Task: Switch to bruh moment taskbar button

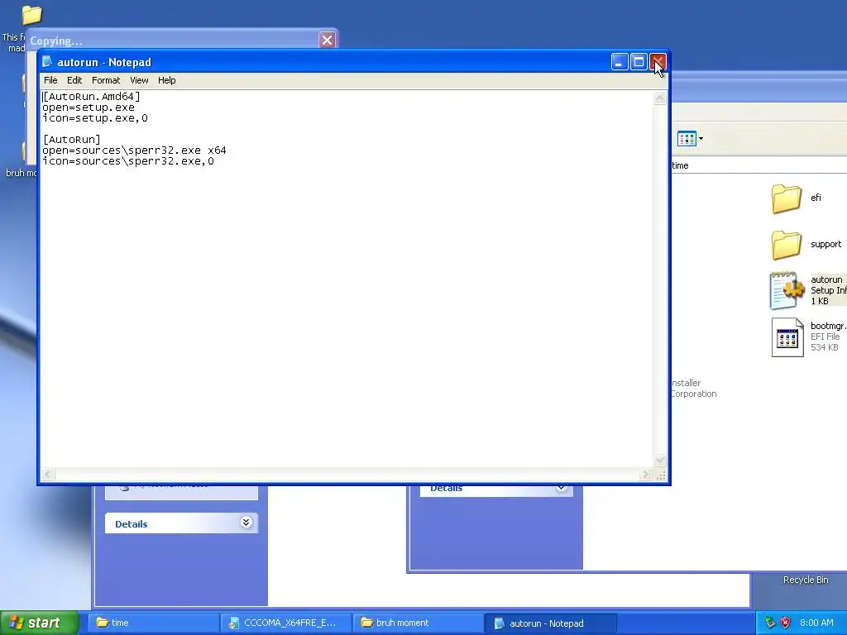Action: [x=418, y=623]
